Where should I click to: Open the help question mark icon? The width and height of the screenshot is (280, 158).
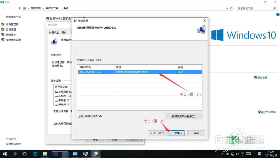pyautogui.click(x=278, y=15)
